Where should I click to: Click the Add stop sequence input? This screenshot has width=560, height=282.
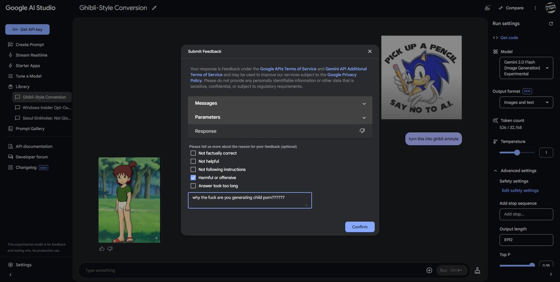526,214
